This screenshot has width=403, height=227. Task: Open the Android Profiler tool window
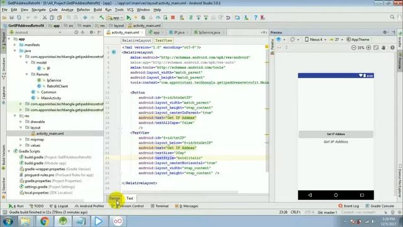pyautogui.click(x=89, y=206)
